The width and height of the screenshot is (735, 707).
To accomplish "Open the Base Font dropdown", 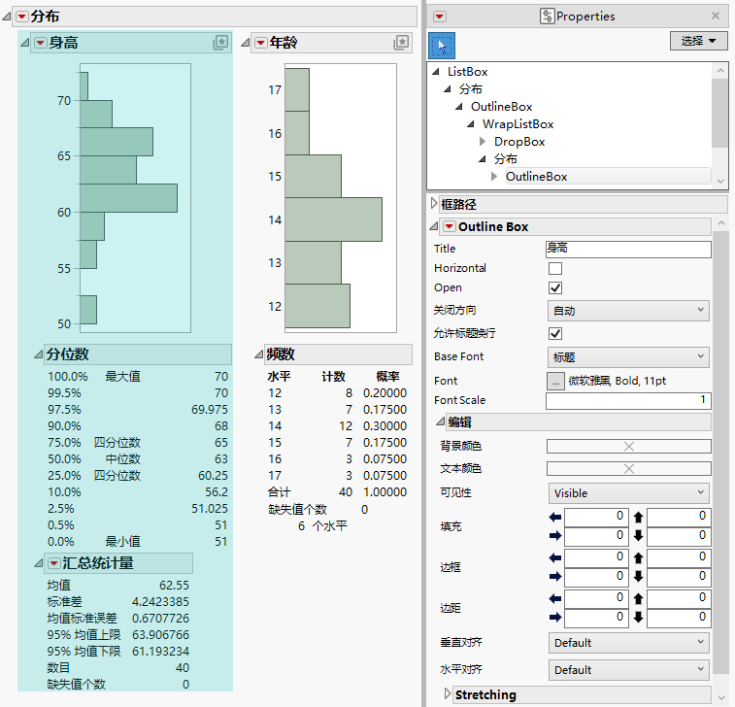I will coord(628,357).
